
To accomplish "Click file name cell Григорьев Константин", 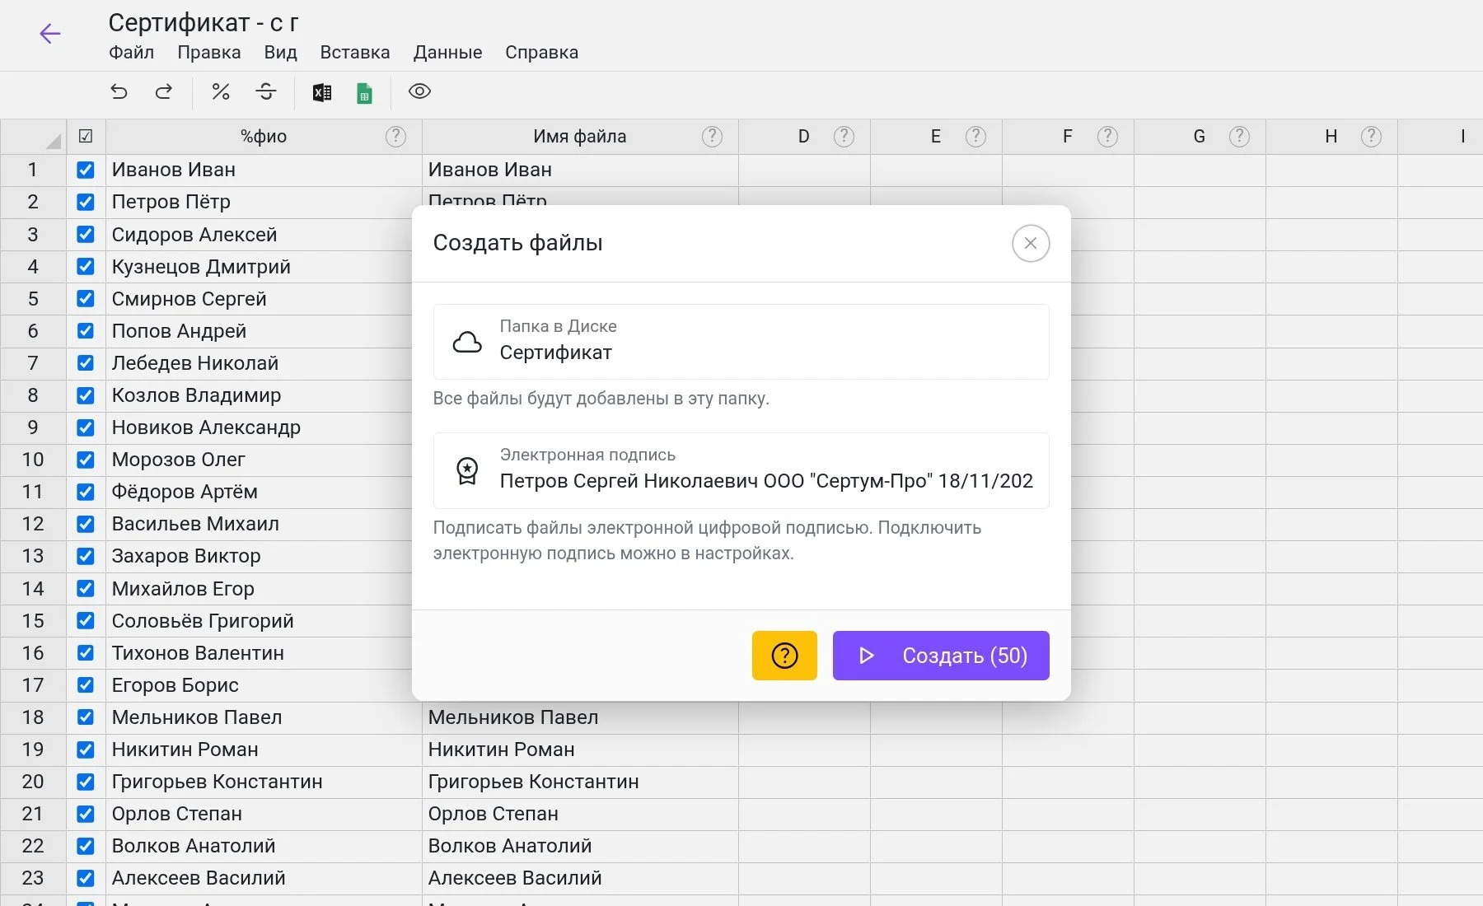I will tap(580, 782).
